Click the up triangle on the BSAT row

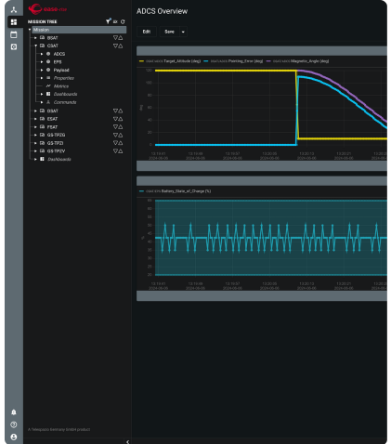pos(120,38)
